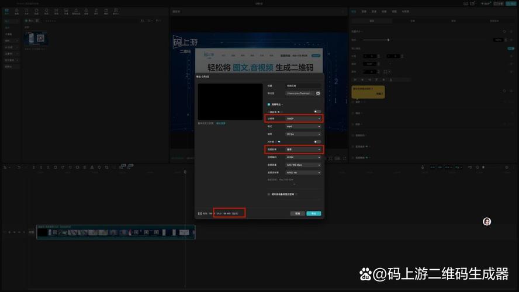
Task: Select the imported video thumbnail in media panel
Action: pyautogui.click(x=36, y=39)
